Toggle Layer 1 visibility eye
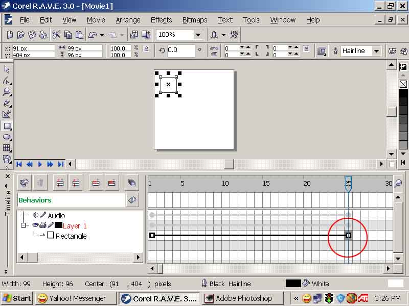 pyautogui.click(x=35, y=225)
